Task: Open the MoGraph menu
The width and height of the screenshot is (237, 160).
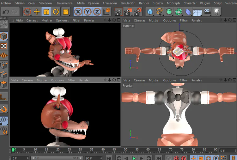Action: click(x=173, y=3)
